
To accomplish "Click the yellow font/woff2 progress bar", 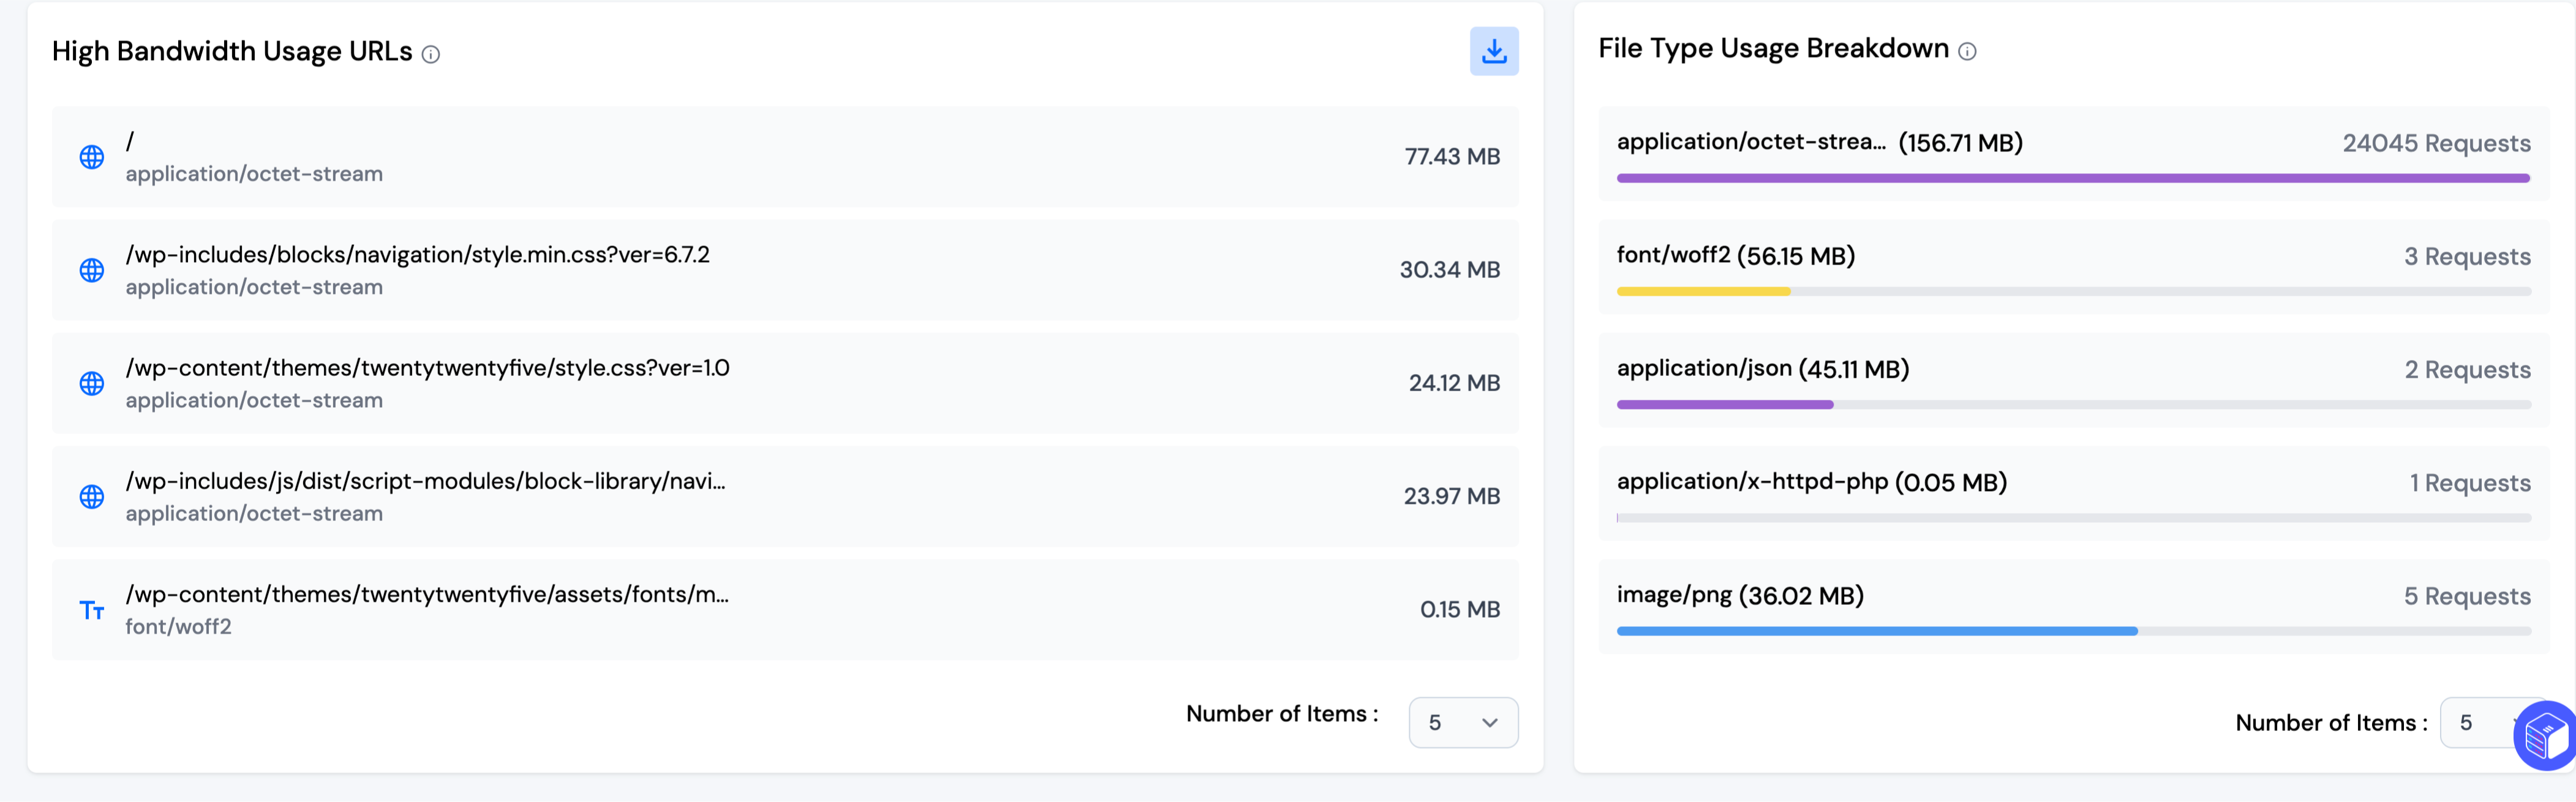I will [1703, 291].
